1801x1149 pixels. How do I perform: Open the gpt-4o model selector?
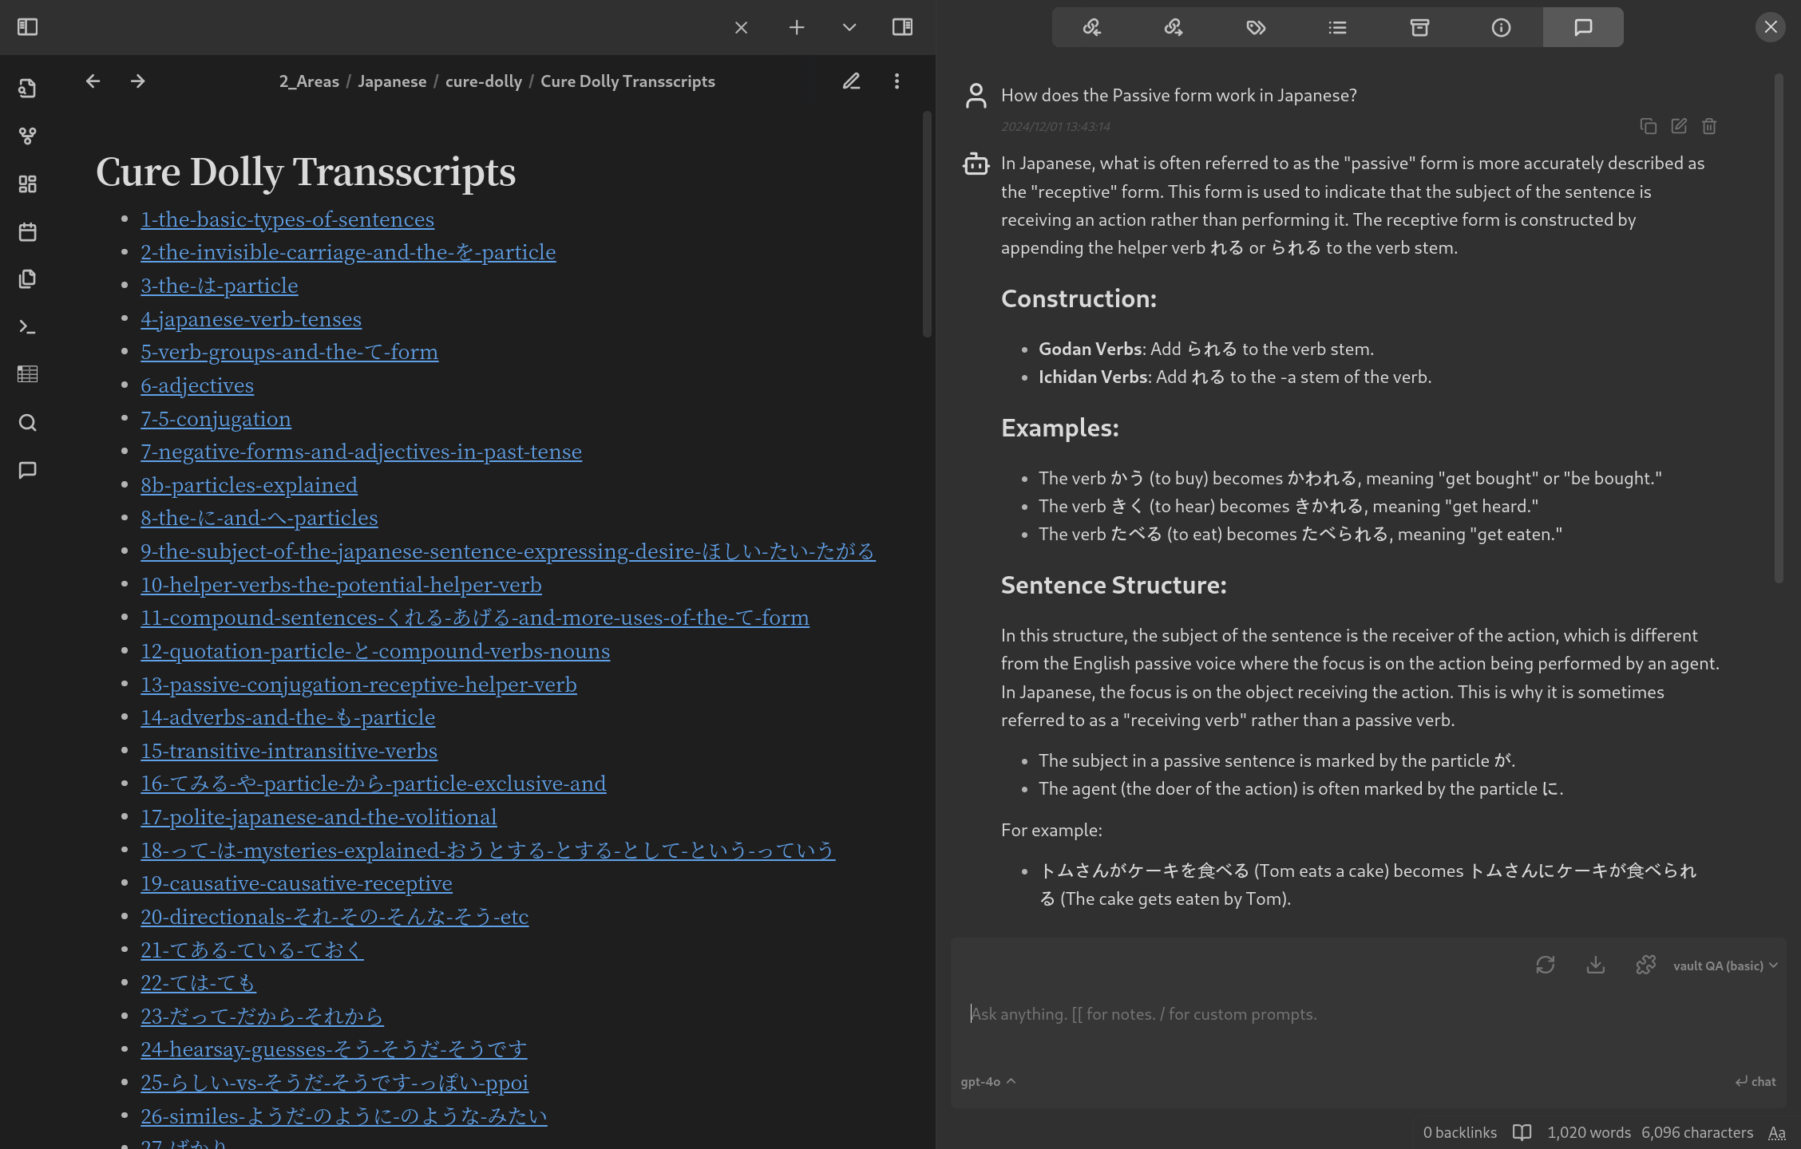[988, 1081]
